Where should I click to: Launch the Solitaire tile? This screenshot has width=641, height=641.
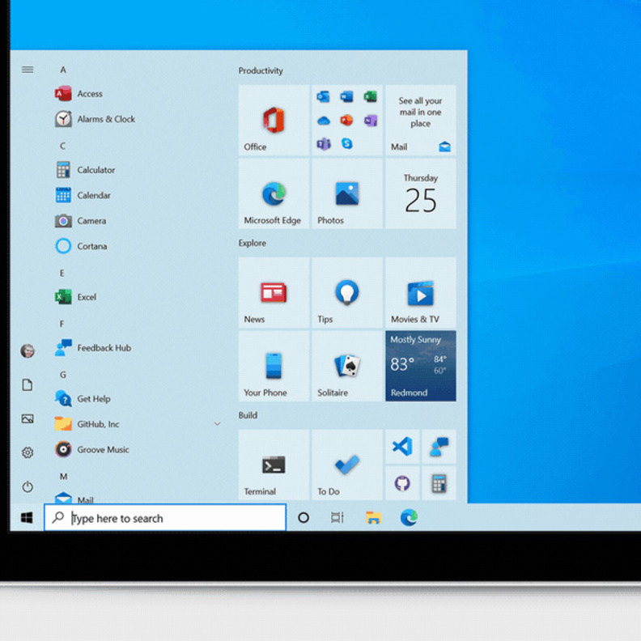pyautogui.click(x=347, y=366)
